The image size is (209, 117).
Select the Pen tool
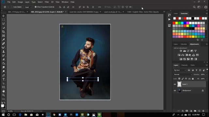pyautogui.click(x=4, y=75)
